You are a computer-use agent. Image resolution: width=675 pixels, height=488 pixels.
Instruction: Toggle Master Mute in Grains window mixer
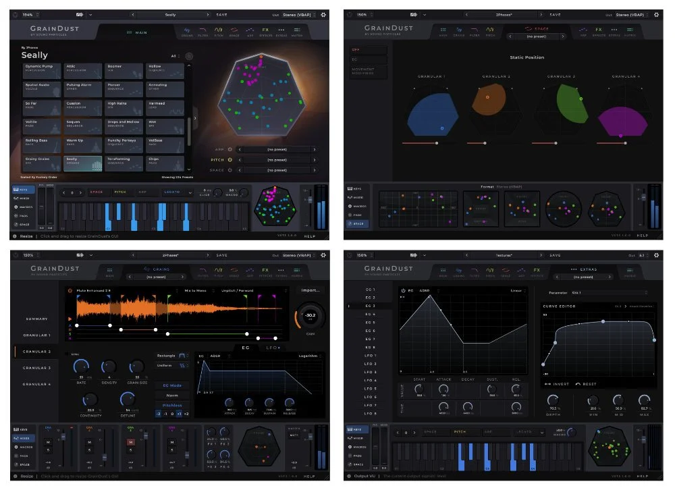pos(294,435)
